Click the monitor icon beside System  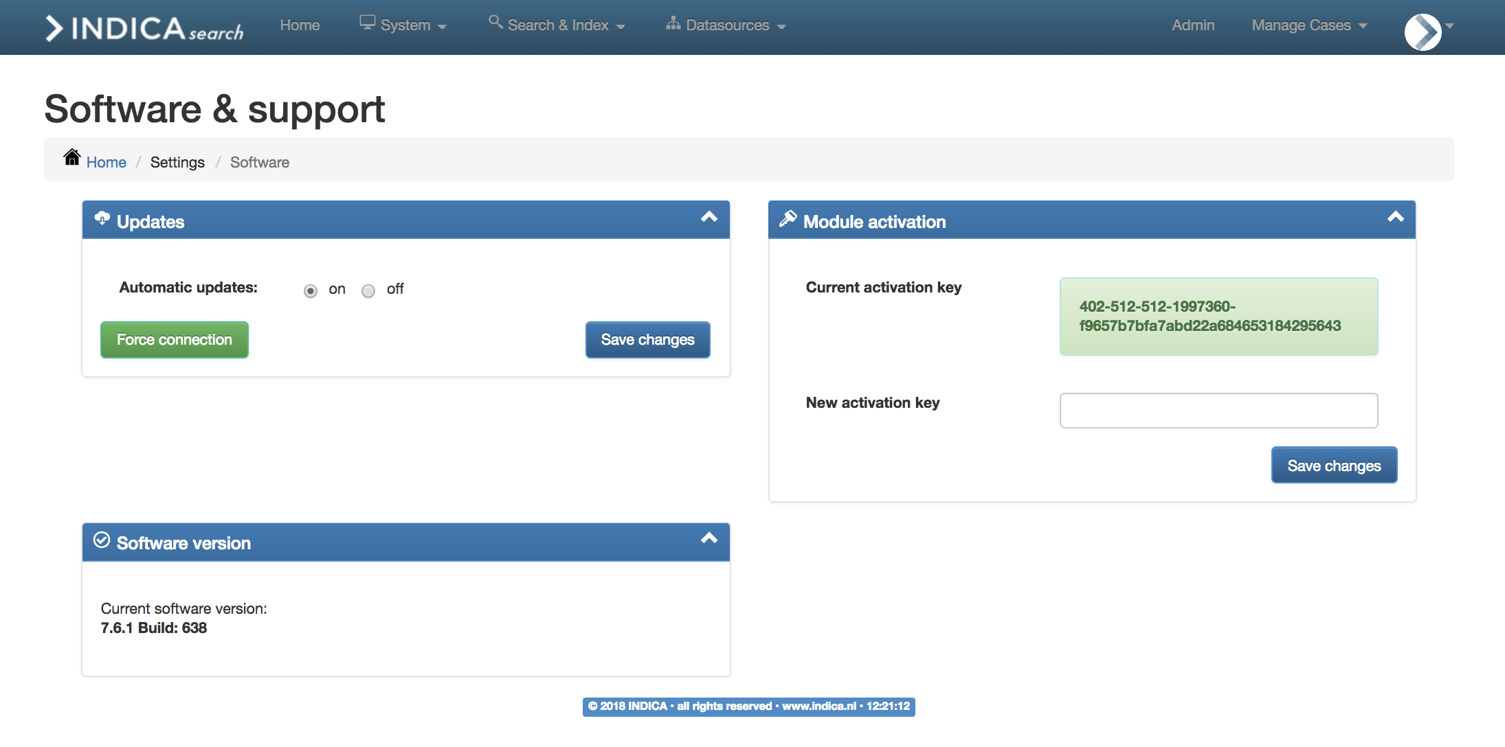tap(368, 23)
